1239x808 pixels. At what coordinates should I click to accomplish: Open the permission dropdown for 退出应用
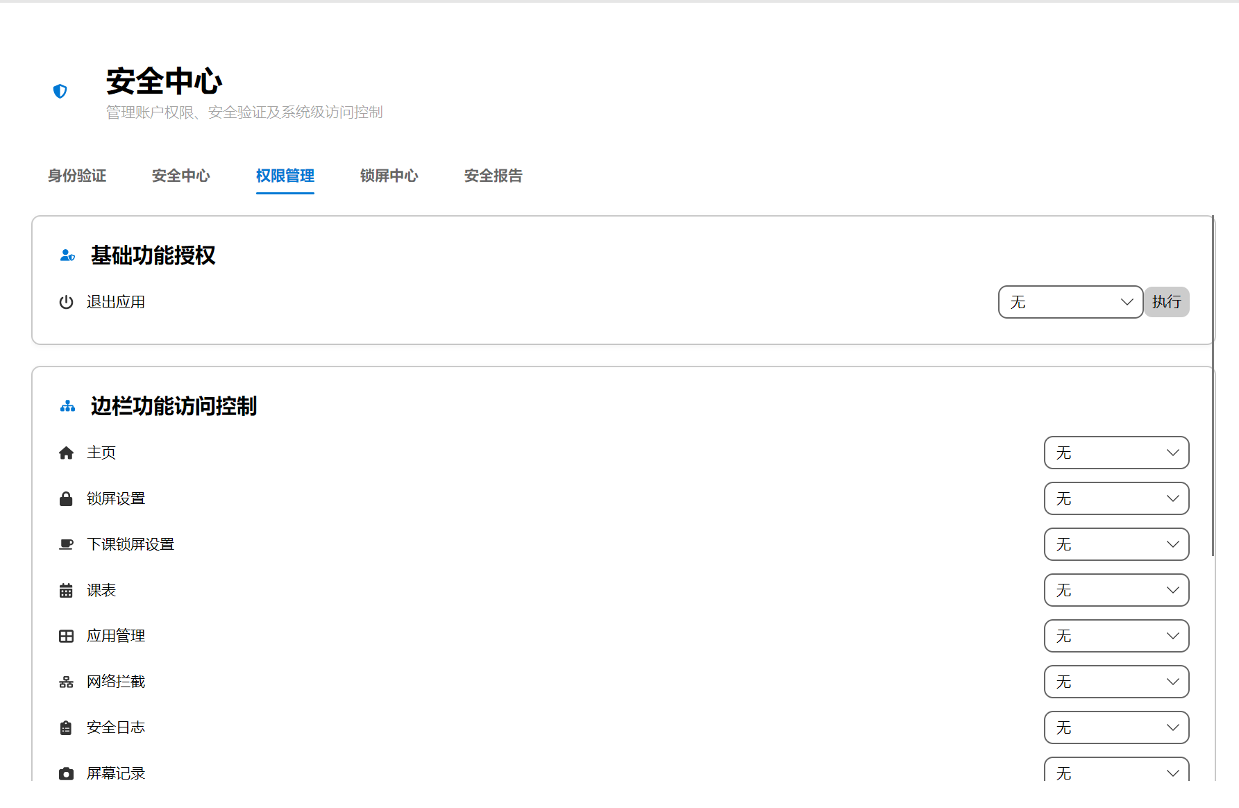click(1070, 302)
